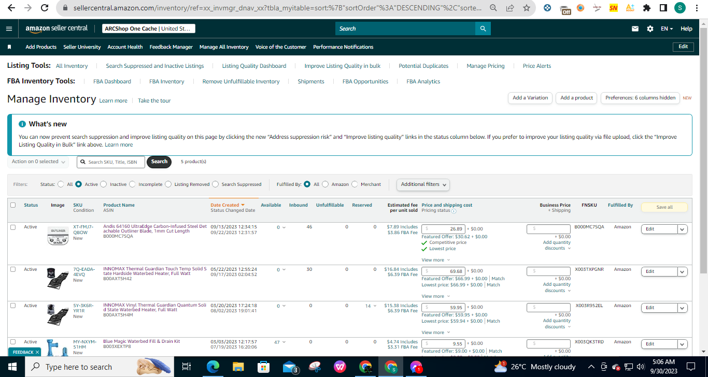
Task: Open the Take the tour link
Action: [x=154, y=100]
